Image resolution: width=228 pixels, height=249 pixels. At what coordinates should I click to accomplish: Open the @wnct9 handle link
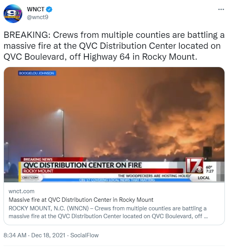click(x=38, y=17)
